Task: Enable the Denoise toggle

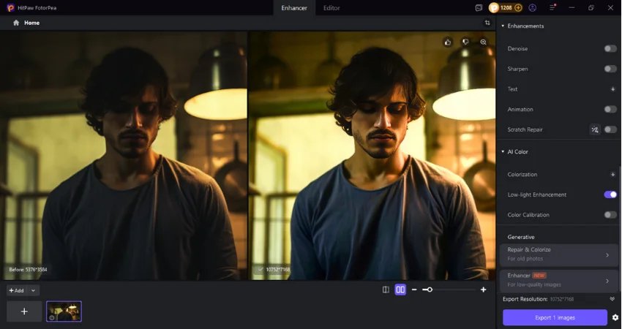Action: click(610, 48)
